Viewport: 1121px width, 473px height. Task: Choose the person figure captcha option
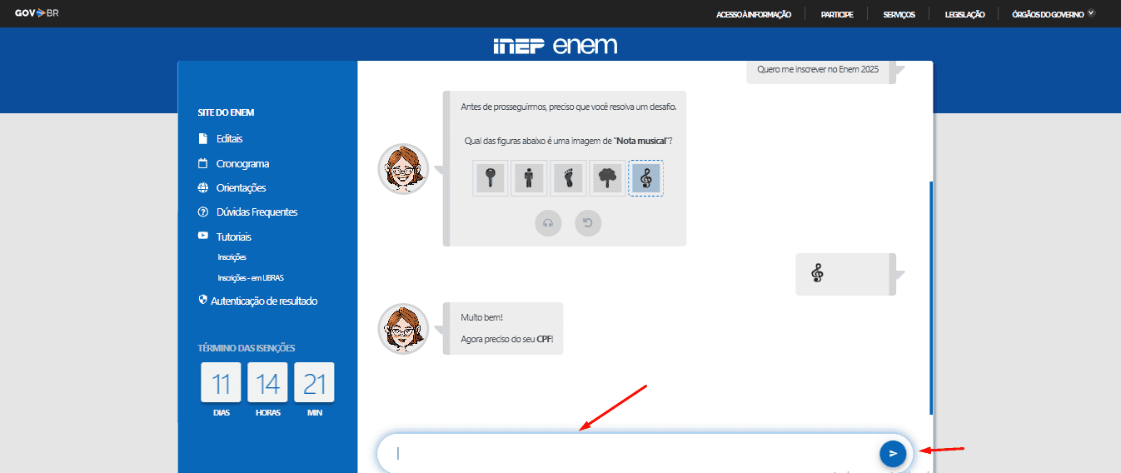pos(529,178)
